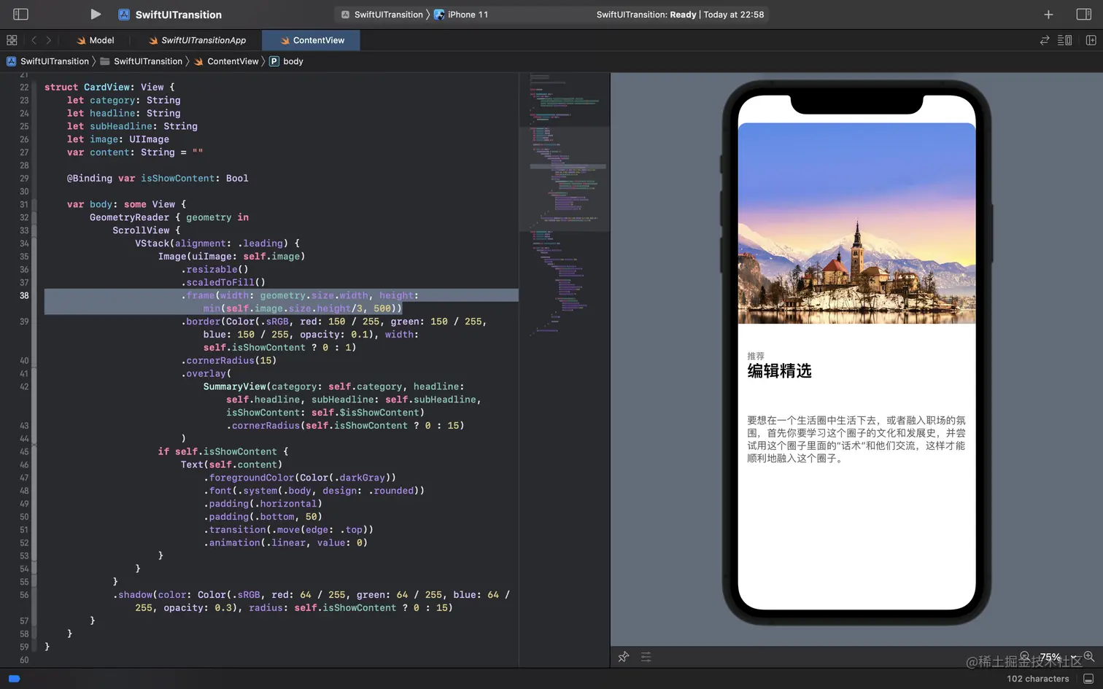Click '.transition(.move(edge: .top))' line

tap(289, 529)
